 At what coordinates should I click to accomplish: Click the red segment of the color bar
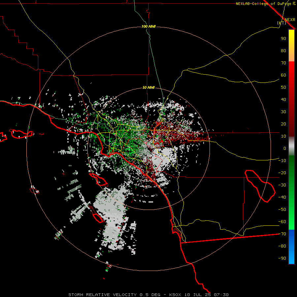click(x=291, y=99)
